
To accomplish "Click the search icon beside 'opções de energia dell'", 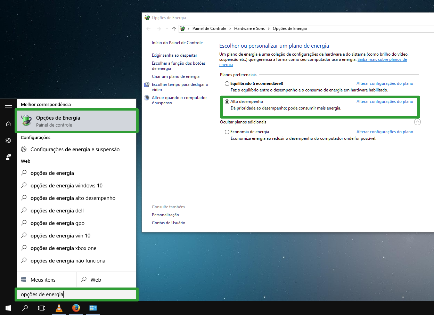I will [x=24, y=210].
